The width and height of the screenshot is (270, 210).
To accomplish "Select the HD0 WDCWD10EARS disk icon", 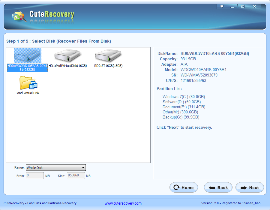I will tap(28, 55).
